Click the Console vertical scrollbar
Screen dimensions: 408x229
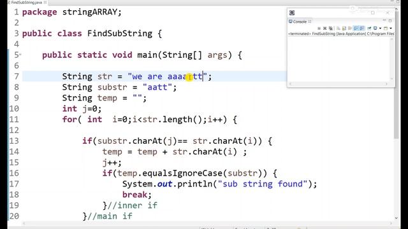[x=392, y=59]
